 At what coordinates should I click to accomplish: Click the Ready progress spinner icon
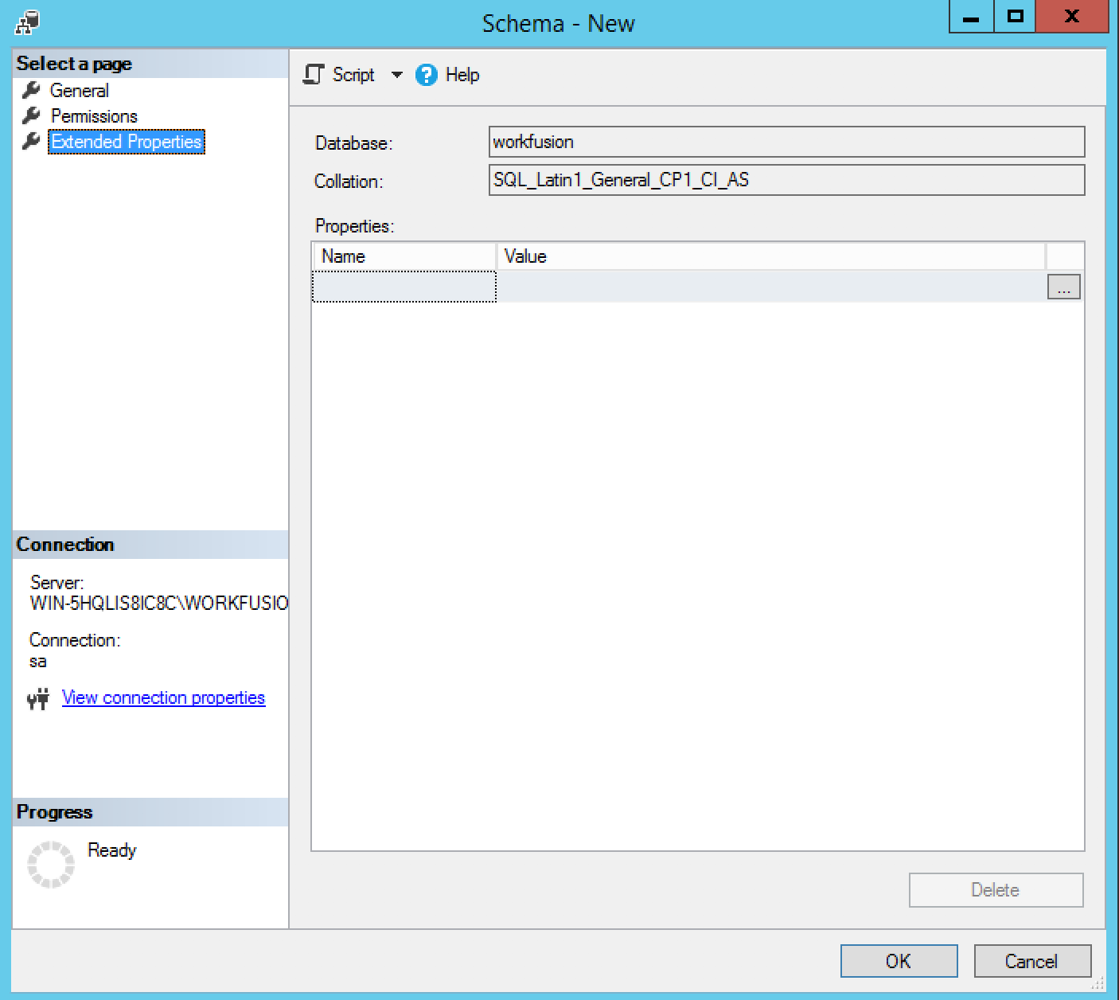(51, 864)
